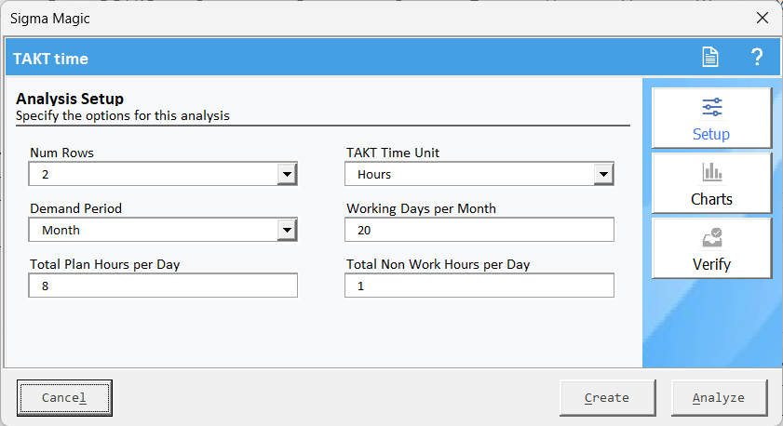Click the Total Plan Hours per Day label

tap(105, 264)
